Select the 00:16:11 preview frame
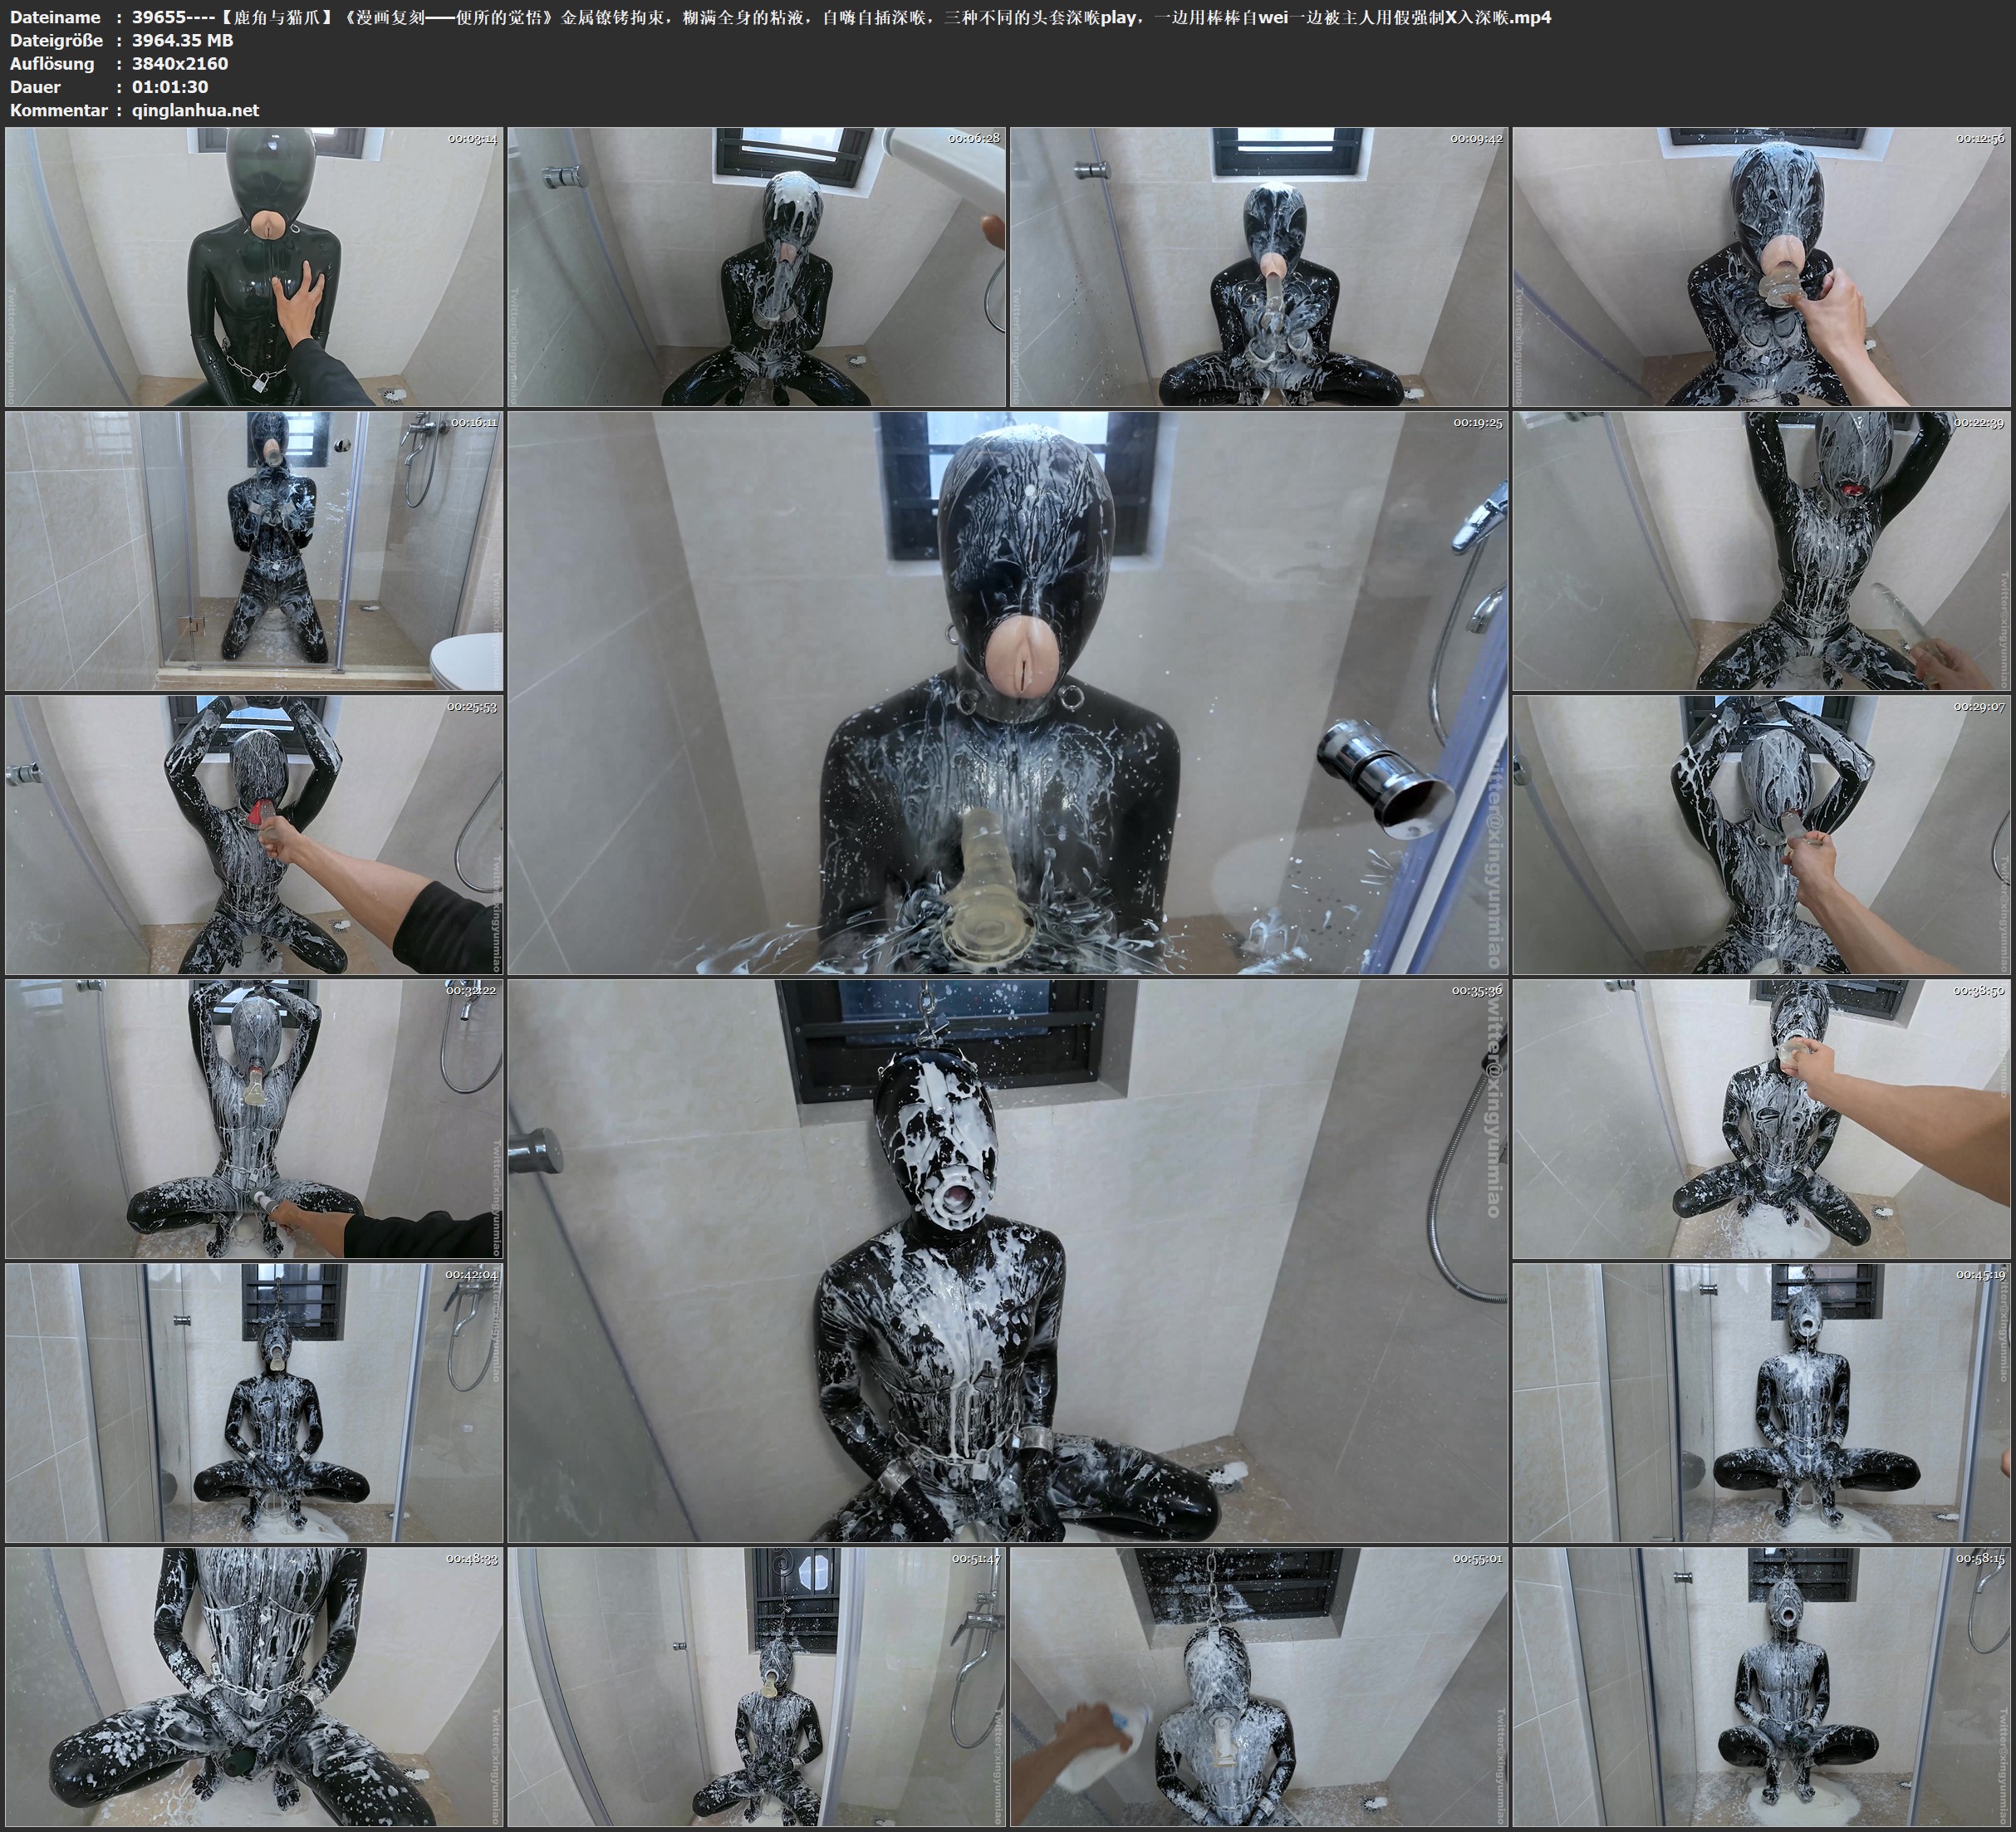 pos(254,551)
